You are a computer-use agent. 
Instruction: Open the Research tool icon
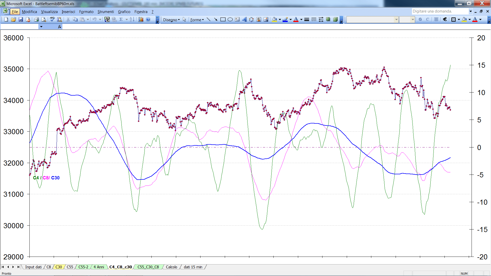coord(60,19)
